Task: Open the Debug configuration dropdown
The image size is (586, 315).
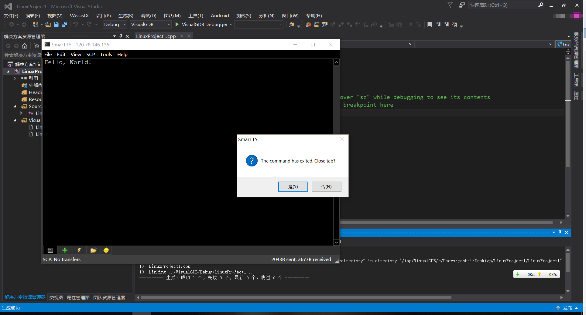Action: (124, 24)
